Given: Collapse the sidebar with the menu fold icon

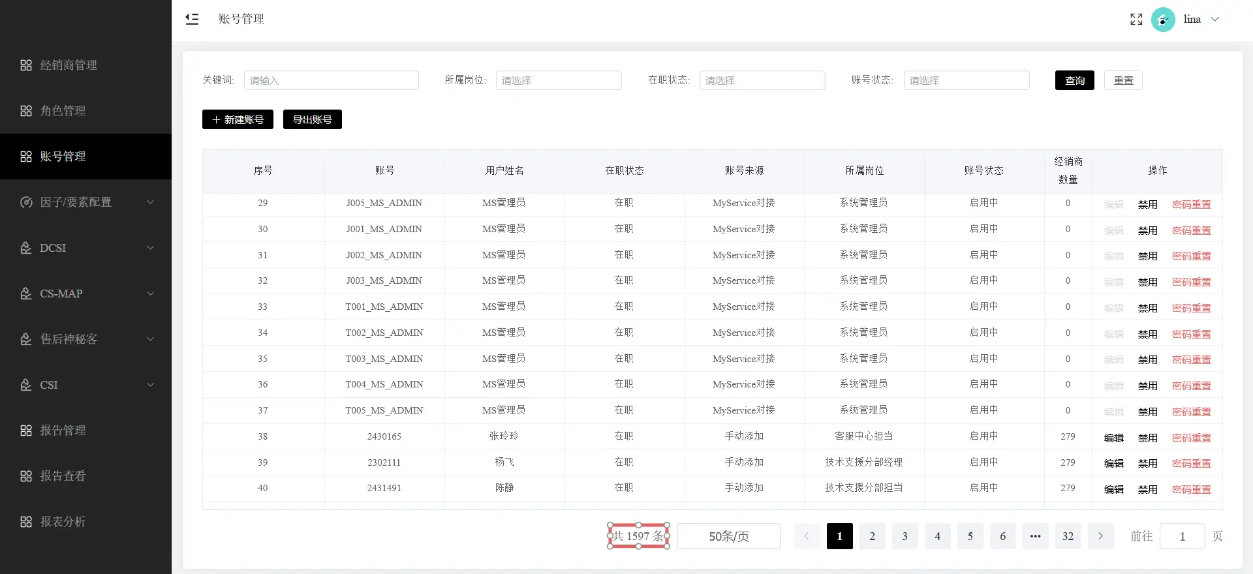Looking at the screenshot, I should tap(192, 19).
